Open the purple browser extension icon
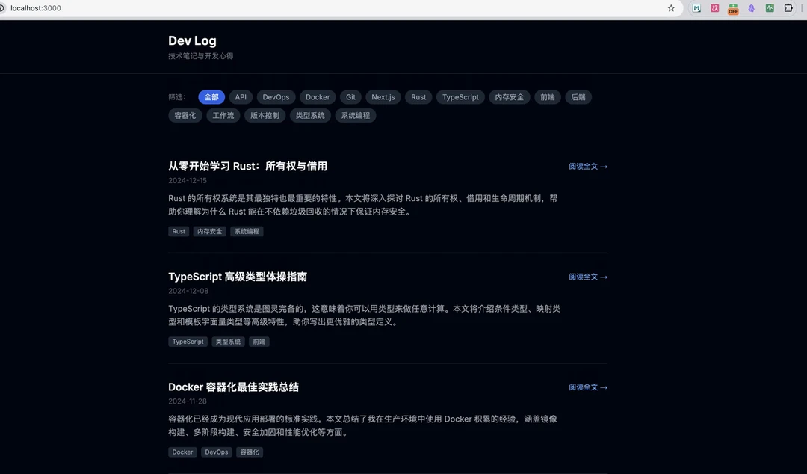The image size is (807, 474). (x=752, y=8)
